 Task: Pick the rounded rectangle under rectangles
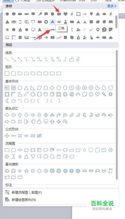point(13,74)
